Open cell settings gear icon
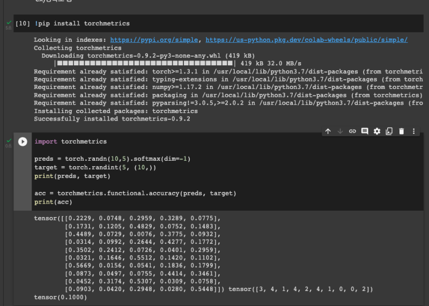 coord(377,131)
